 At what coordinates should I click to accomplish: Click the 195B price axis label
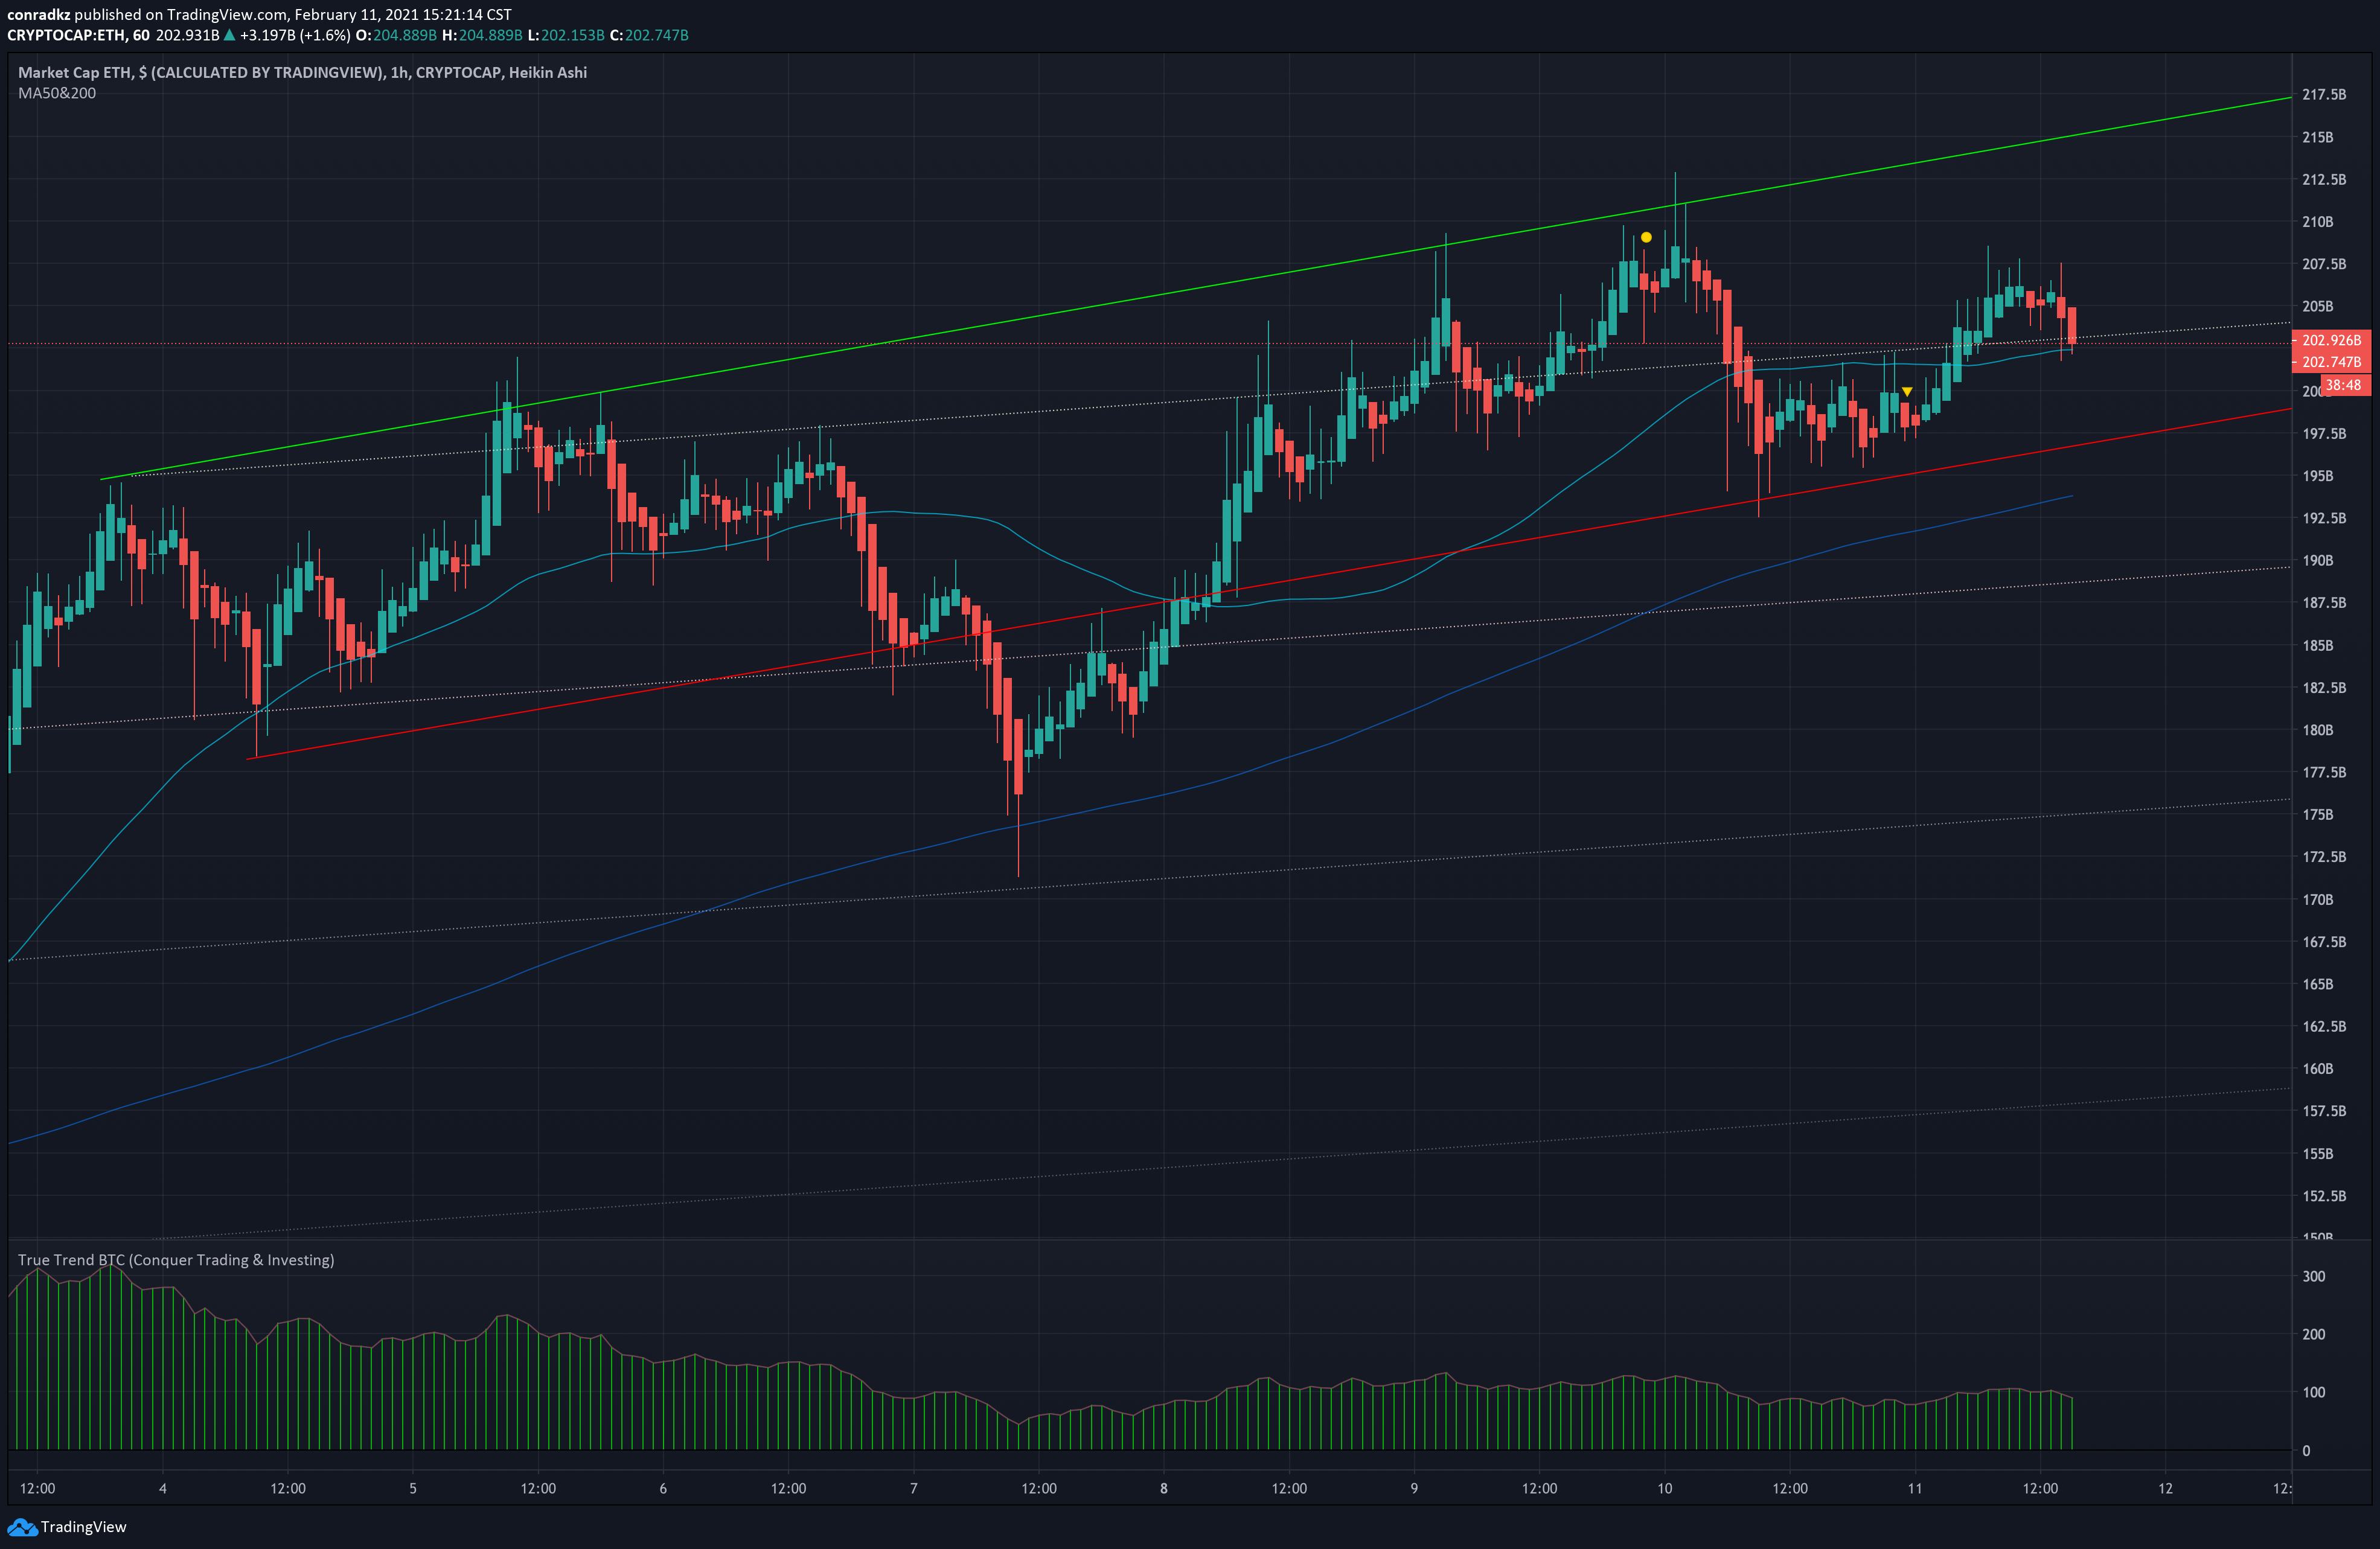tap(2318, 476)
